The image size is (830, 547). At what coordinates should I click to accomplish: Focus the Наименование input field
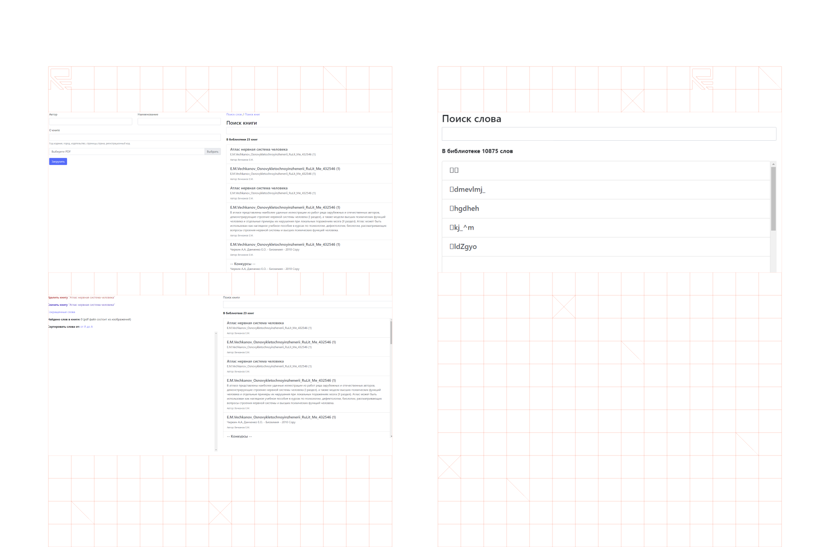click(x=179, y=122)
